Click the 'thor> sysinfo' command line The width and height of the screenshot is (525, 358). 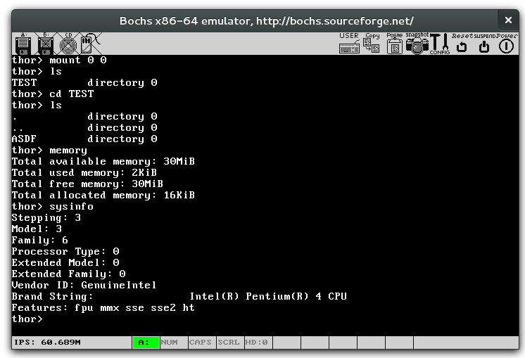pos(53,207)
